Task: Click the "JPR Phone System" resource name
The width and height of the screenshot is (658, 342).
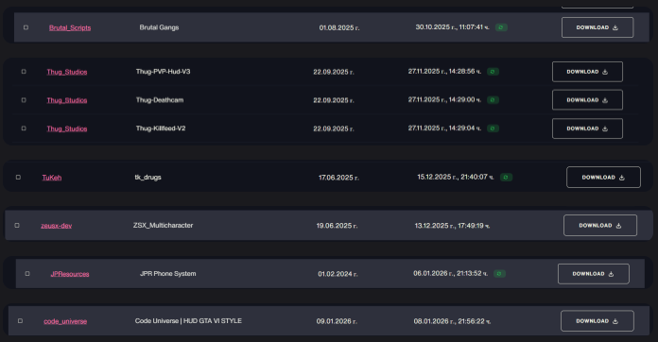Action: (168, 274)
